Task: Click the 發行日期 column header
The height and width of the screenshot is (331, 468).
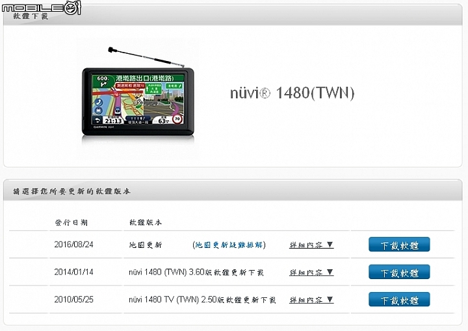Action: pyautogui.click(x=71, y=222)
